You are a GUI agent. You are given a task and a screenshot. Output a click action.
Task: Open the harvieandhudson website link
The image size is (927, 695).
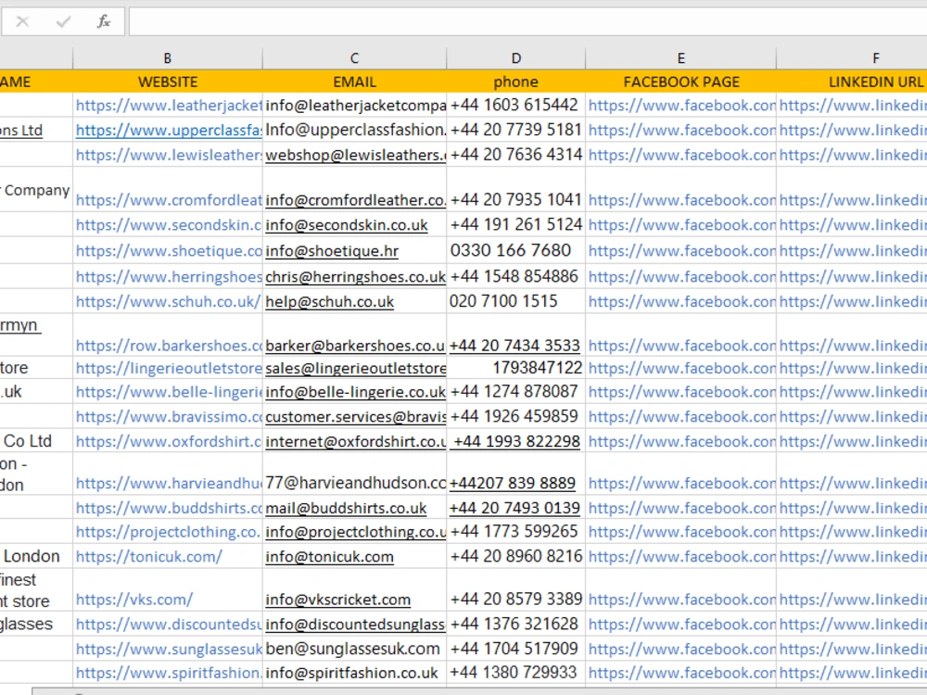169,484
